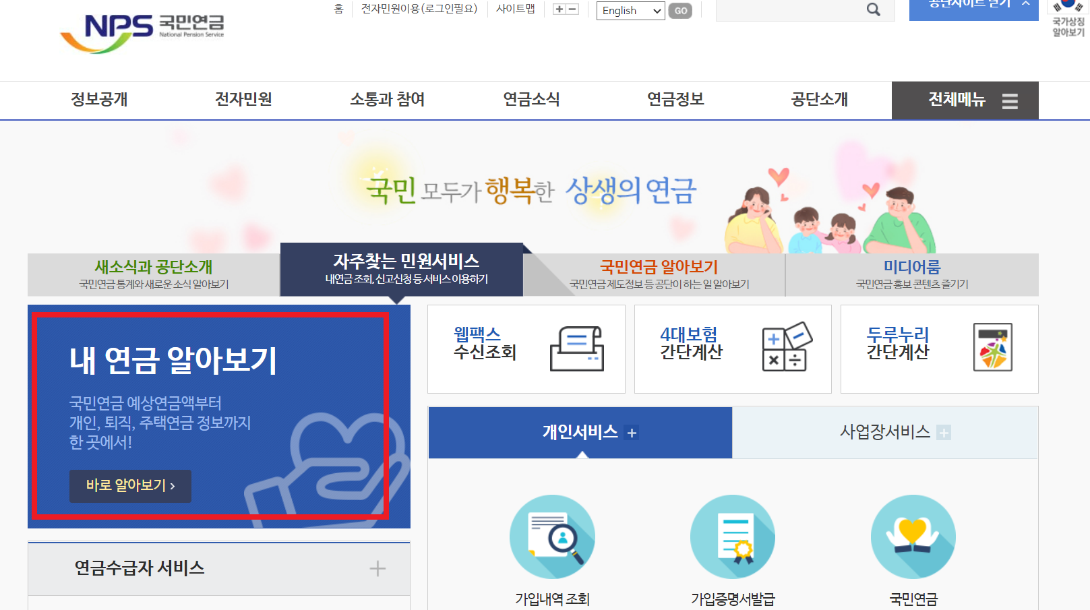Click the 바로 알아보기 button

[x=130, y=486]
